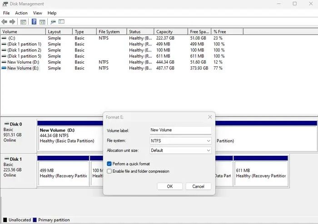Click the blue Help toolbar icon
Image resolution: width=318 pixels, height=224 pixels.
tap(34, 22)
